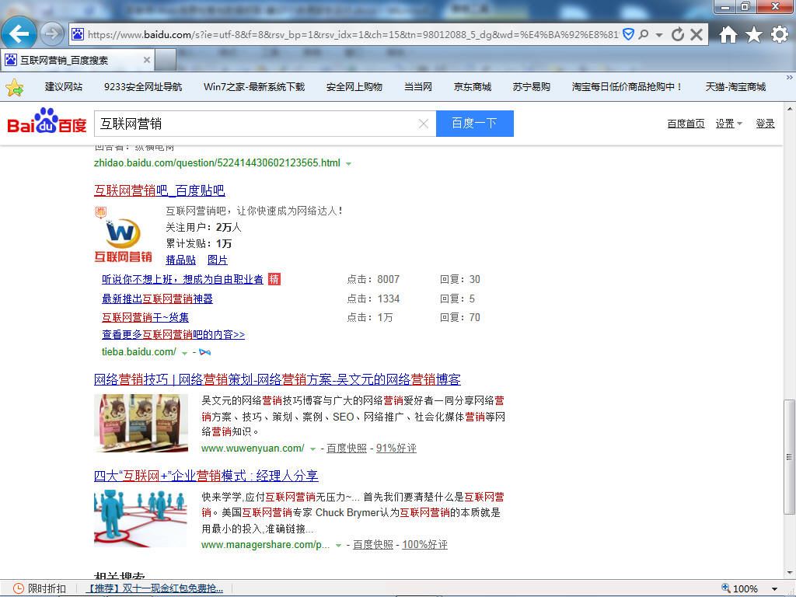
Task: Click the Baidu logo
Action: point(47,120)
